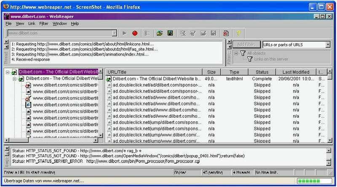Viewport: 337px width, 187px height.
Task: Collapse the All objects filter node
Action: [x=236, y=53]
